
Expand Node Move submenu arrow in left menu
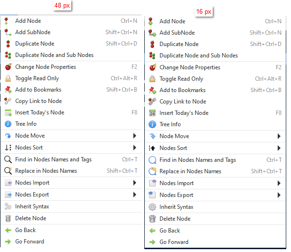coord(135,136)
